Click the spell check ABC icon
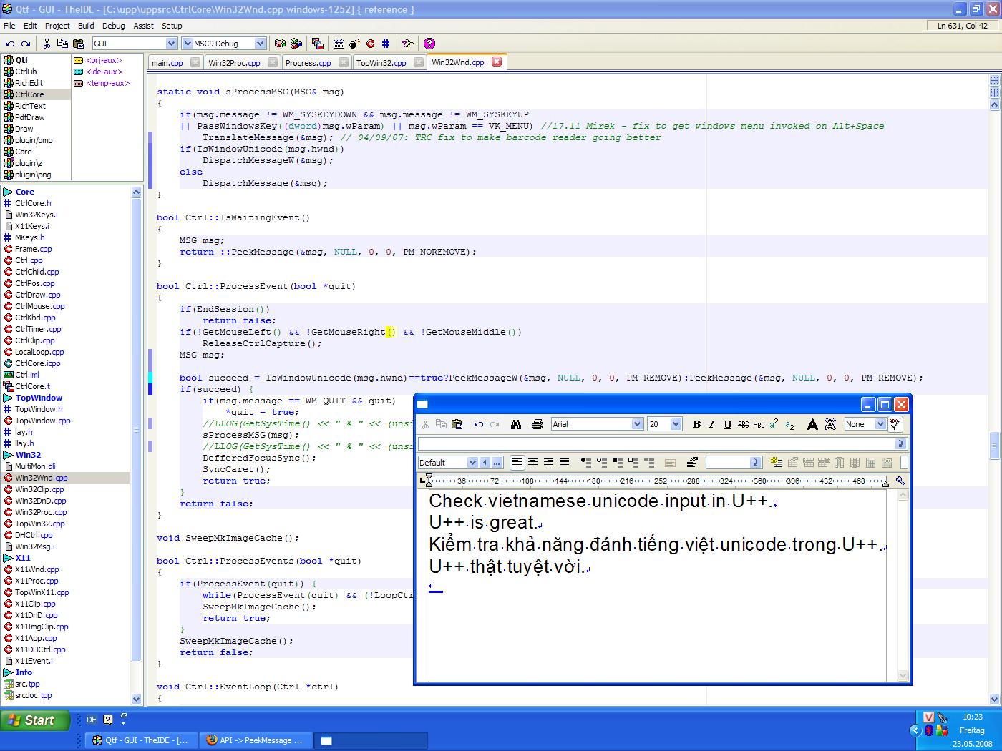Viewport: 1002px width, 751px height. click(895, 424)
